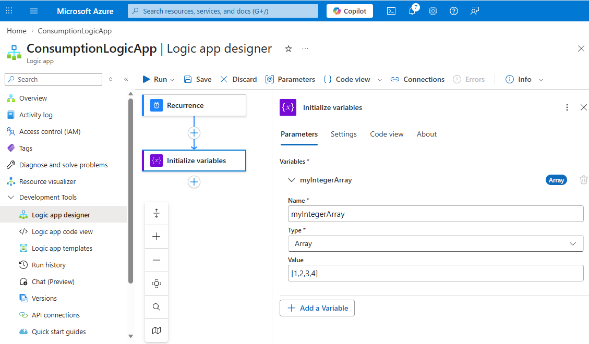This screenshot has width=589, height=344.
Task: Collapse the sidebar with double chevron
Action: (126, 79)
